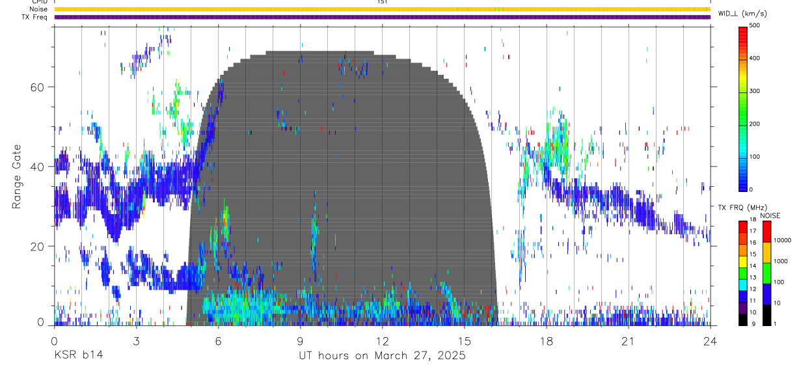Select the yellow Noise strip above plot
The width and height of the screenshot is (799, 369).
pyautogui.click(x=382, y=9)
